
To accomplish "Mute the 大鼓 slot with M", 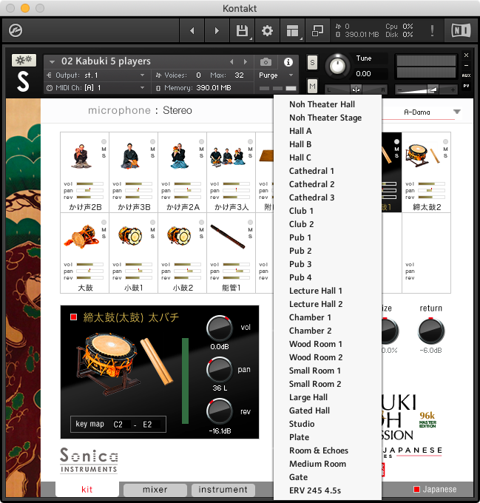I will 104,230.
